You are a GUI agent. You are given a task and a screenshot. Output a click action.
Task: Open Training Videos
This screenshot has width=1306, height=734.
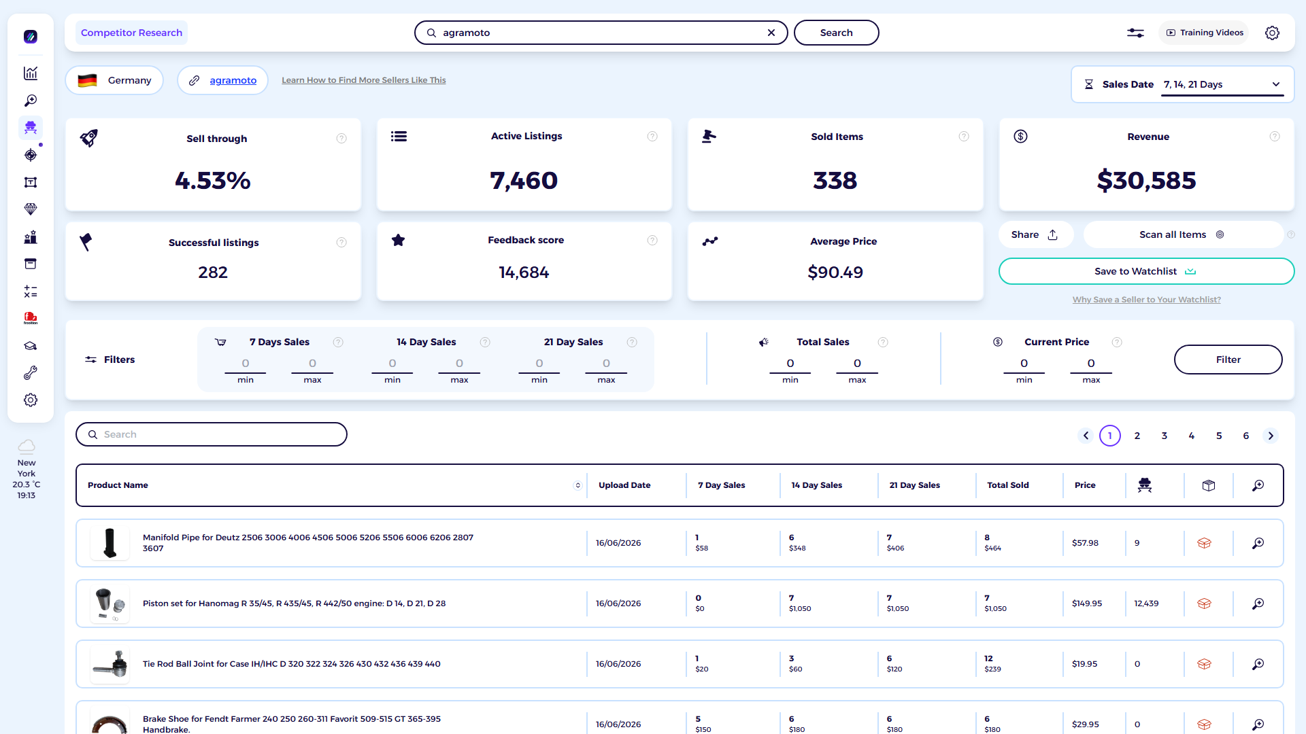(1204, 33)
